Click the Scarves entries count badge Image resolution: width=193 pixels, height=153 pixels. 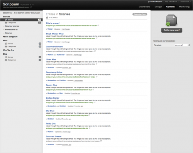point(39,20)
